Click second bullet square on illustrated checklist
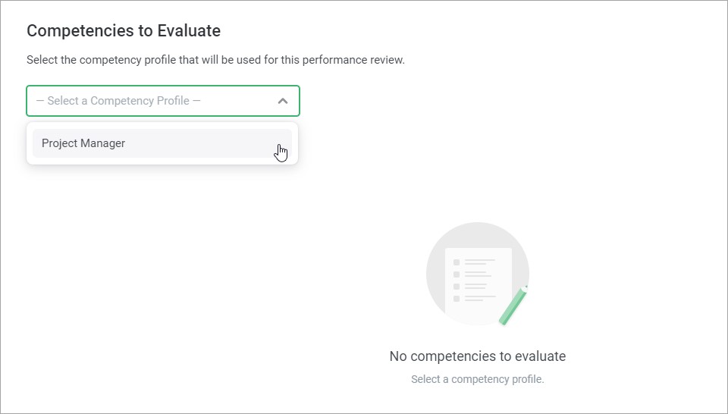 click(x=457, y=274)
